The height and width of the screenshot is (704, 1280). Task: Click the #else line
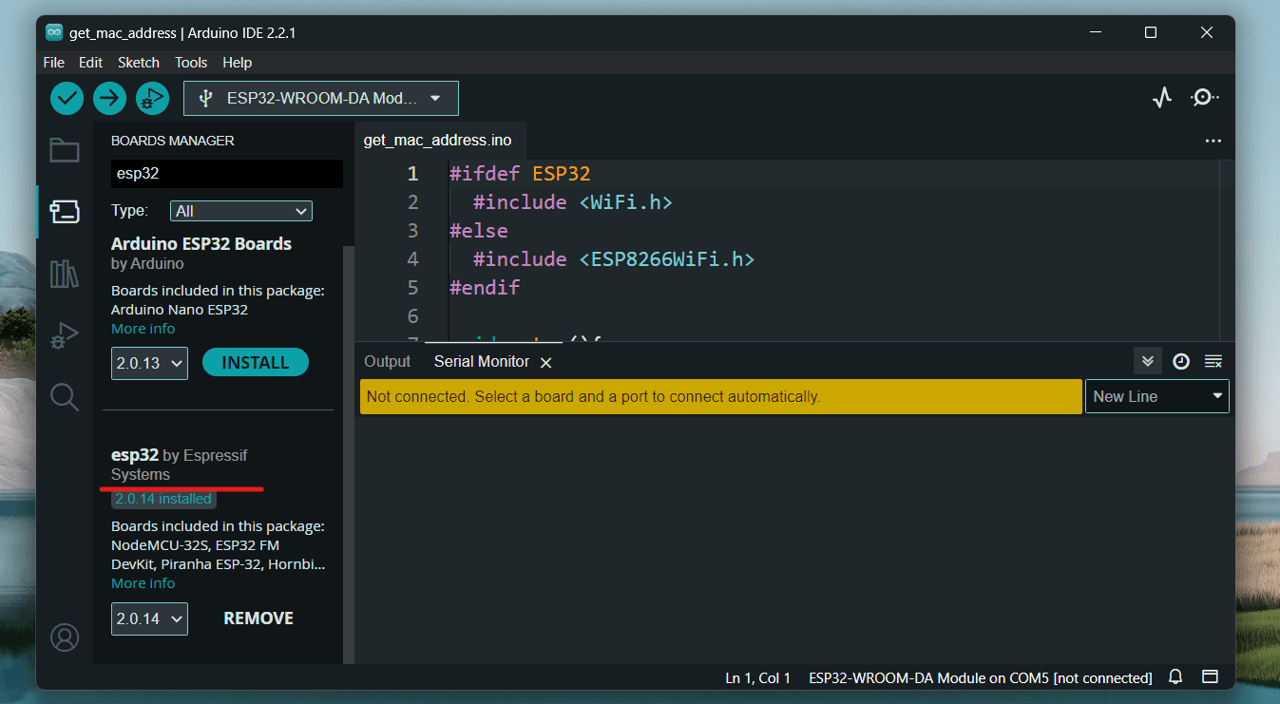tap(479, 231)
